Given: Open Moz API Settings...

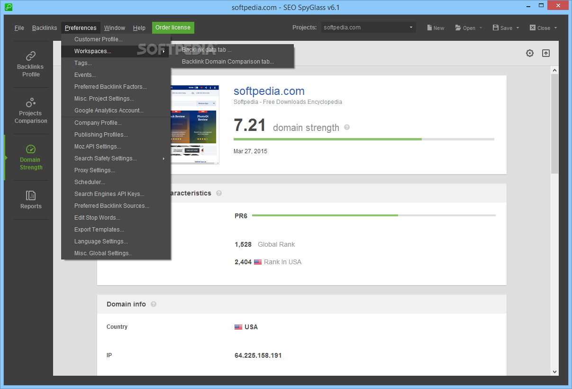Looking at the screenshot, I should click(116, 147).
